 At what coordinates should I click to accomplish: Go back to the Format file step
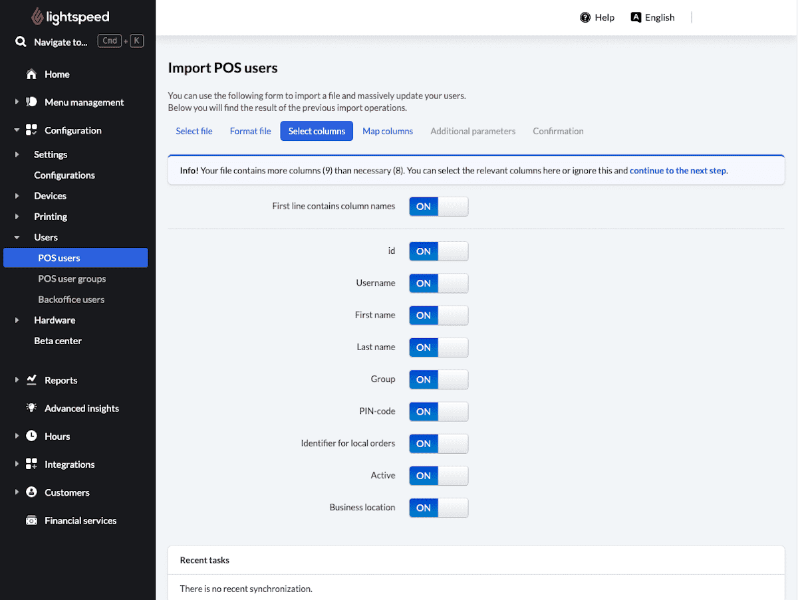[251, 131]
